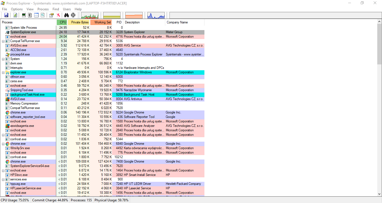Open the Process menu

click(x=43, y=9)
